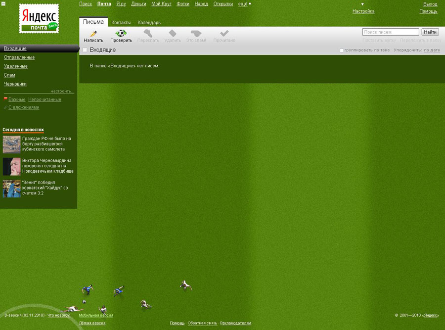Open Фотки in top navigation
The height and width of the screenshot is (330, 445).
183,4
